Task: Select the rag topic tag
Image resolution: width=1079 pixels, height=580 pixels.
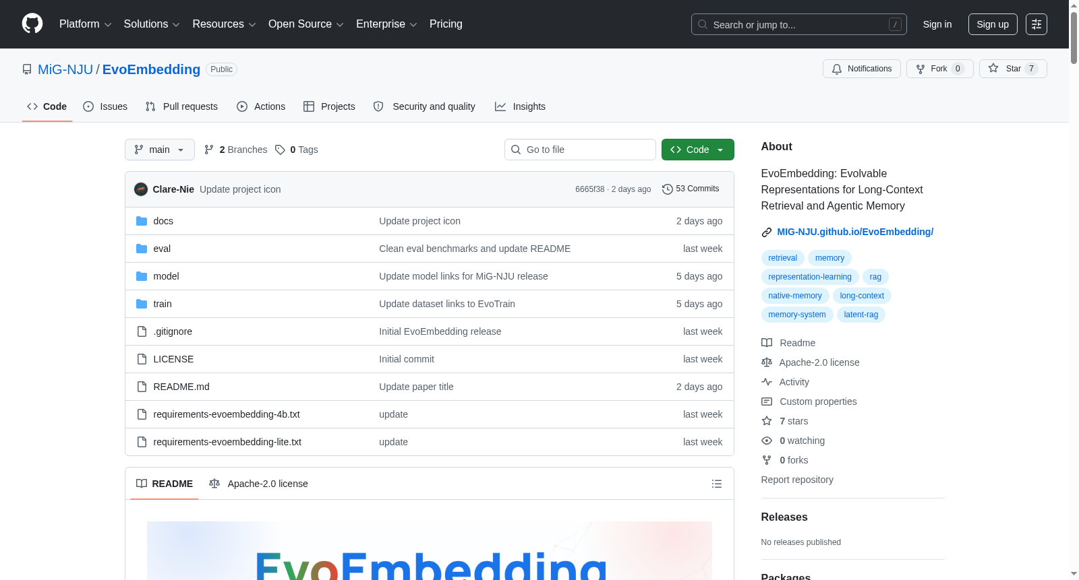Action: (875, 277)
